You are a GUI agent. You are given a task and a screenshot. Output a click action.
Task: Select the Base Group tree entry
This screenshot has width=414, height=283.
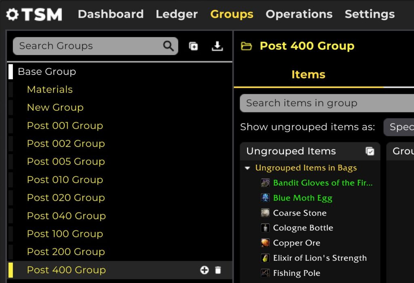coord(47,72)
